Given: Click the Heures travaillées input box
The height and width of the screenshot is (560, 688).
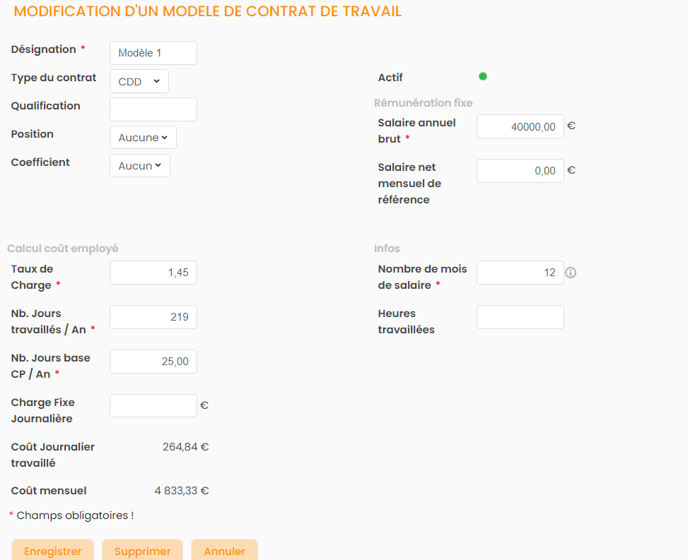Looking at the screenshot, I should click(520, 317).
